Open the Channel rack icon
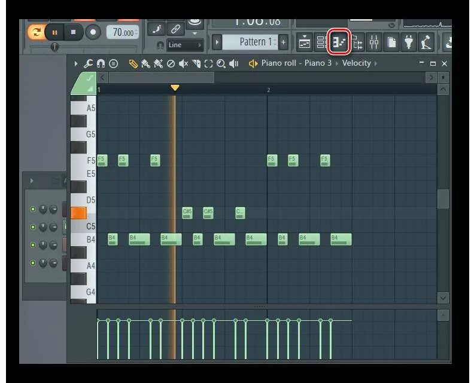471x383 pixels. tap(321, 42)
